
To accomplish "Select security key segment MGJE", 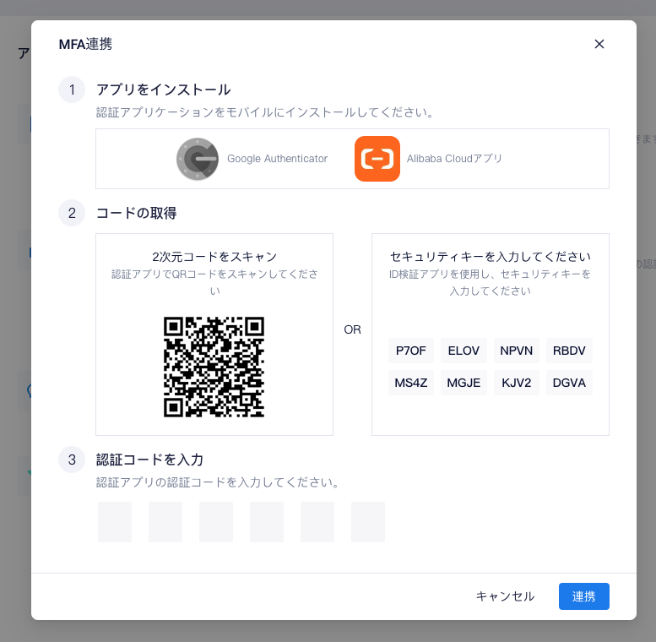I will 464,383.
